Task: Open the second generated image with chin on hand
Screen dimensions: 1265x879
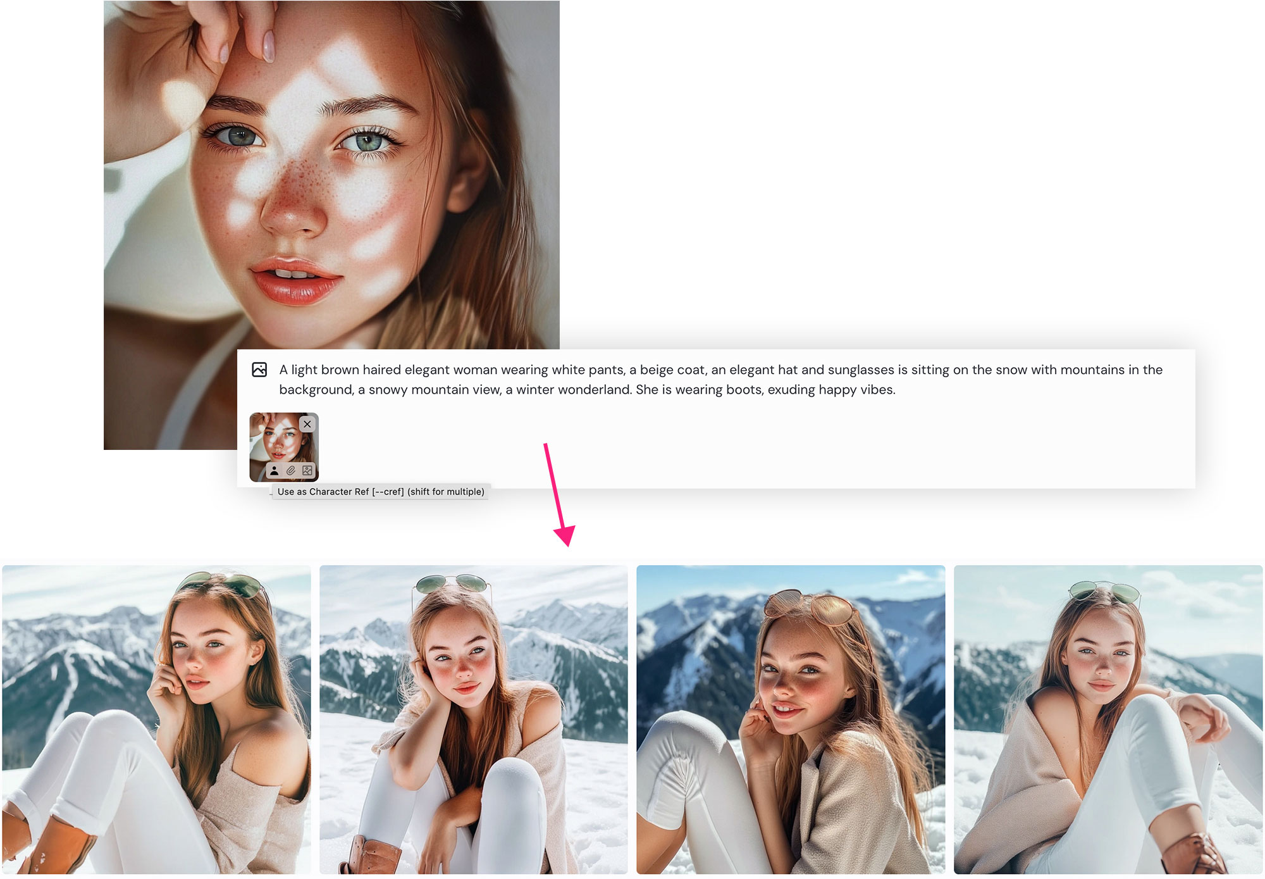Action: (474, 720)
